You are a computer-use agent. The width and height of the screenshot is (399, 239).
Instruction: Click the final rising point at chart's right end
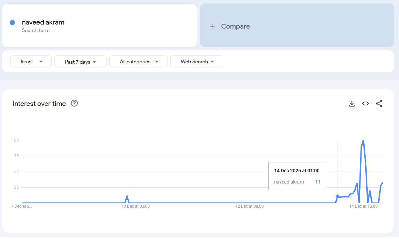pyautogui.click(x=382, y=183)
